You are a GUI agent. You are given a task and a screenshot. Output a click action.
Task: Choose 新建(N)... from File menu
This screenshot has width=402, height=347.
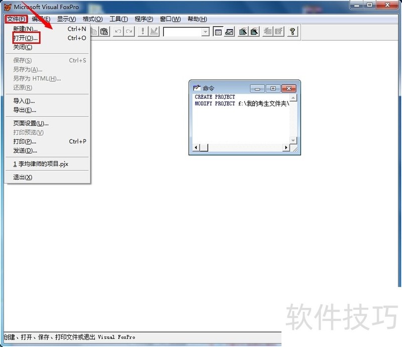click(47, 29)
